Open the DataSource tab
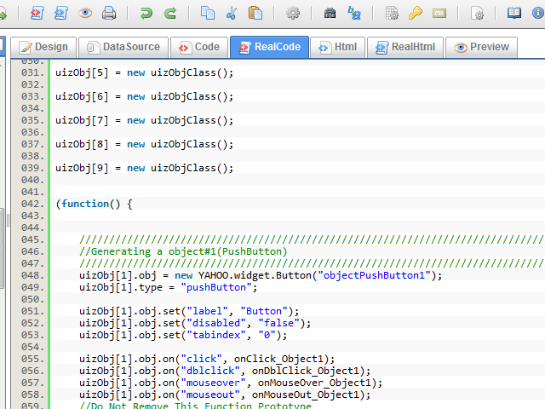The width and height of the screenshot is (545, 409). click(x=123, y=48)
